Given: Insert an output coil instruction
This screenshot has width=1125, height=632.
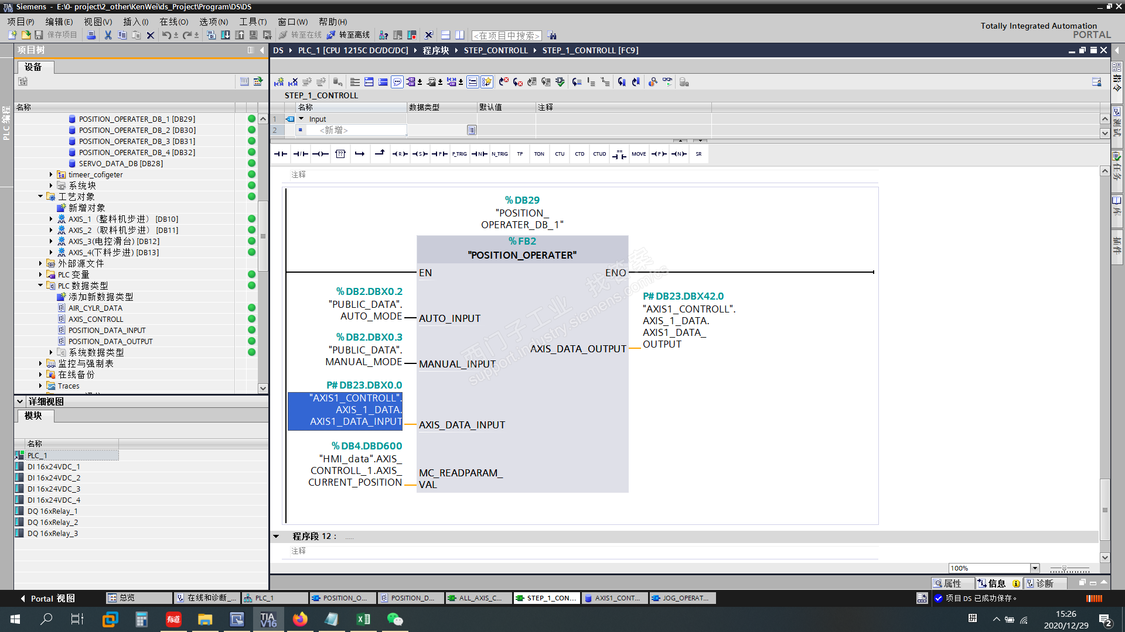Looking at the screenshot, I should point(321,154).
